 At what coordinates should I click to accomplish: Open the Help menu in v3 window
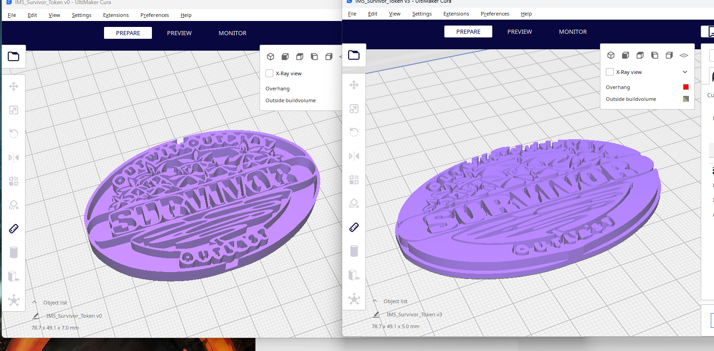click(x=526, y=14)
